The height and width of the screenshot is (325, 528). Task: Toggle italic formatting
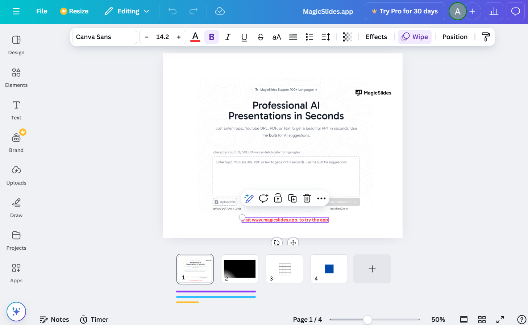tap(228, 37)
